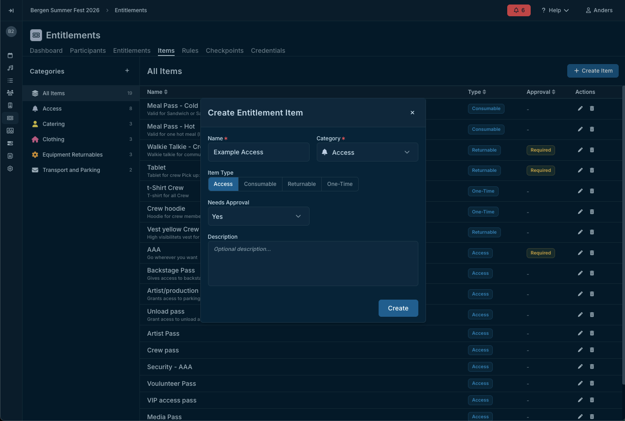Edit the AAA item
The width and height of the screenshot is (625, 421).
click(x=580, y=253)
